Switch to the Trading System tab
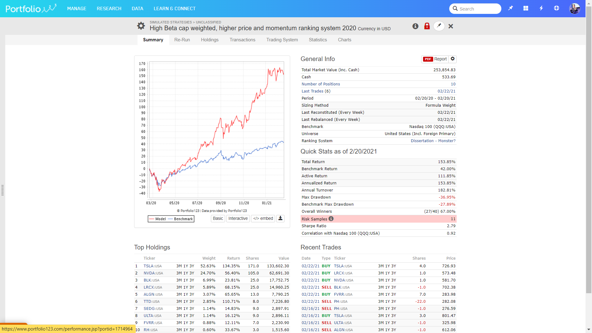592x333 pixels. coord(282,40)
